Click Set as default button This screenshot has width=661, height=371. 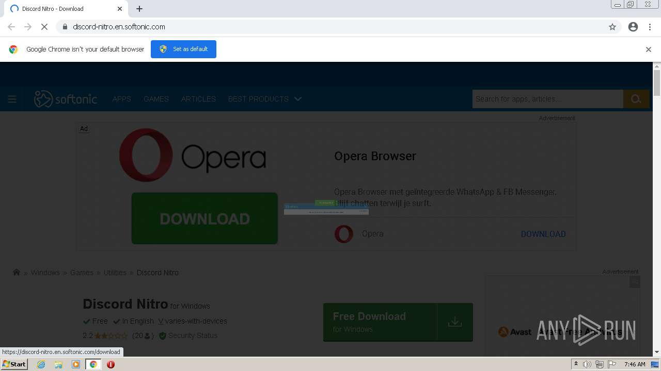[183, 49]
